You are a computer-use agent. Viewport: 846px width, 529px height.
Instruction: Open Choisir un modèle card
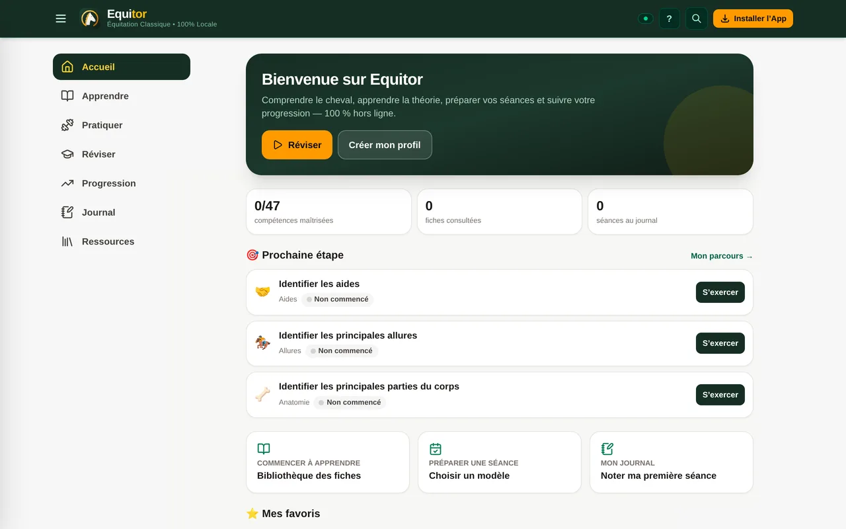click(x=500, y=462)
